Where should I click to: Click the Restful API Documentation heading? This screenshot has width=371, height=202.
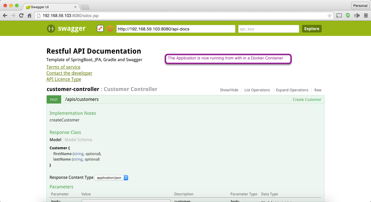(94, 51)
